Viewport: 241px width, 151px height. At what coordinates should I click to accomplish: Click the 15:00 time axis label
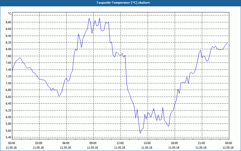click(x=147, y=143)
